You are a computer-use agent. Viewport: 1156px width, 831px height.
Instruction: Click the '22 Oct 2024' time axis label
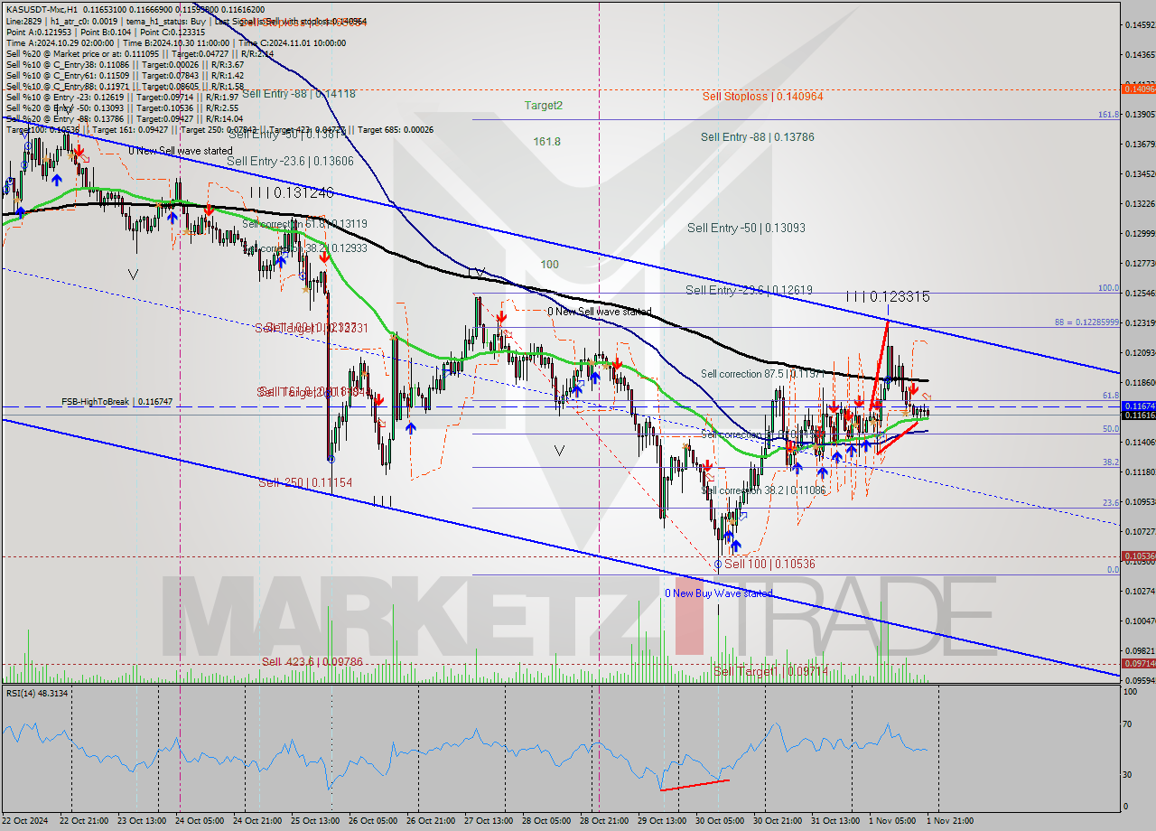pyautogui.click(x=23, y=821)
